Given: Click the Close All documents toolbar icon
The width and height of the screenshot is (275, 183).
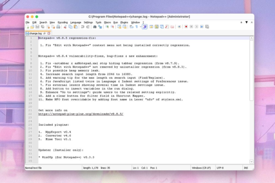Looking at the screenshot, I should coord(53,27).
